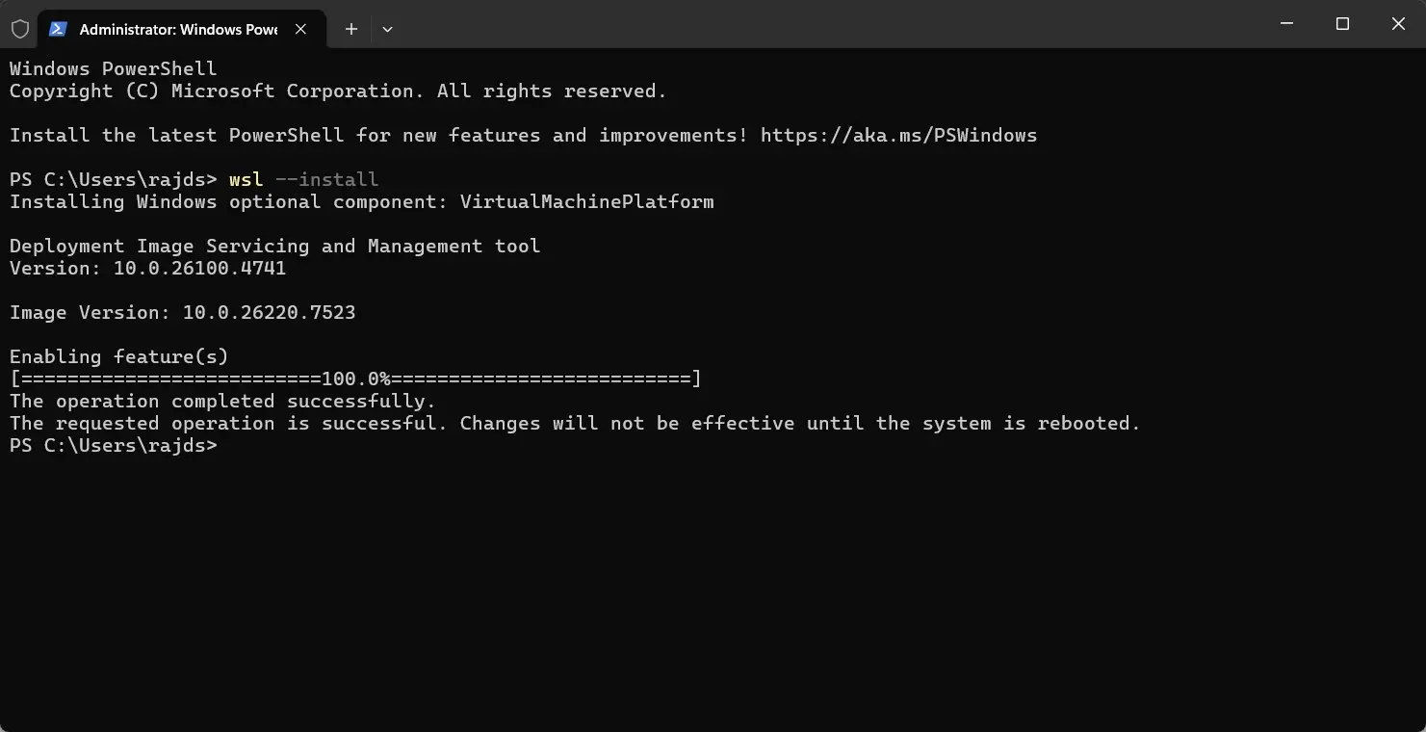Open a new tab with plus icon
The height and width of the screenshot is (732, 1426).
coord(351,29)
